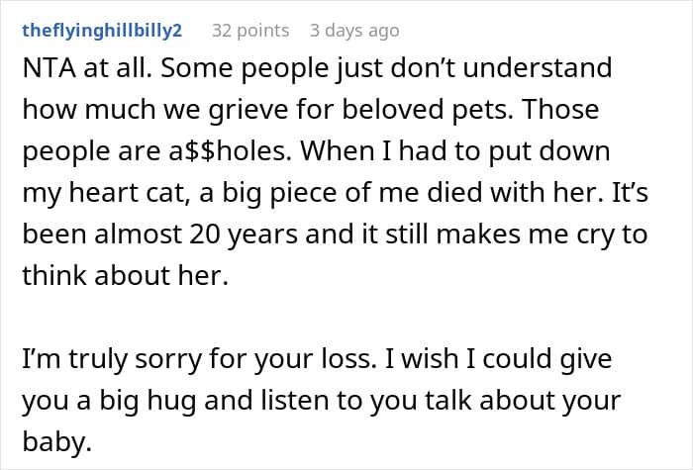Screen dimensions: 693x470
Task: Click the word NTA starting the comment
Action: [49, 68]
